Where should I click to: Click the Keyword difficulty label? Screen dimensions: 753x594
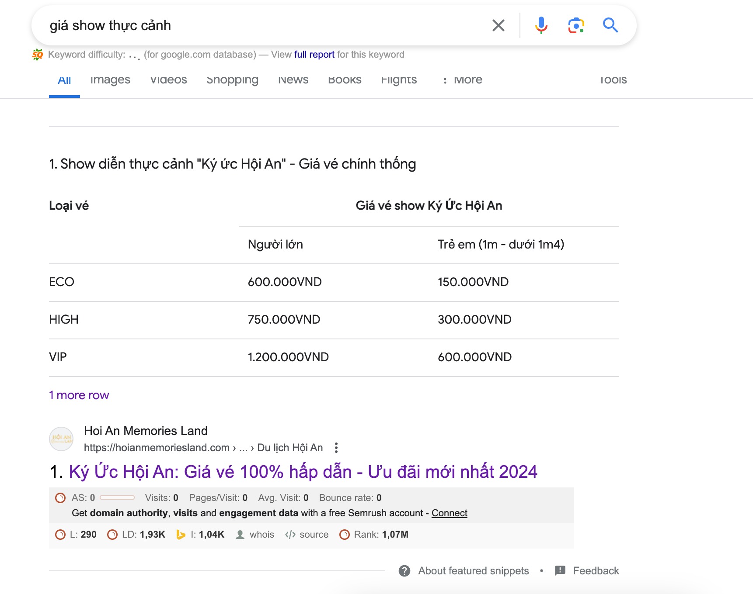pyautogui.click(x=87, y=55)
